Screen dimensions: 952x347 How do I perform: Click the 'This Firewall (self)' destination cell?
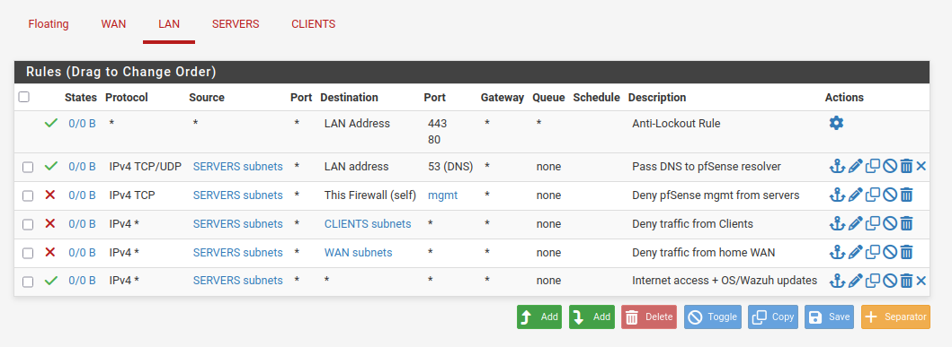click(x=369, y=195)
